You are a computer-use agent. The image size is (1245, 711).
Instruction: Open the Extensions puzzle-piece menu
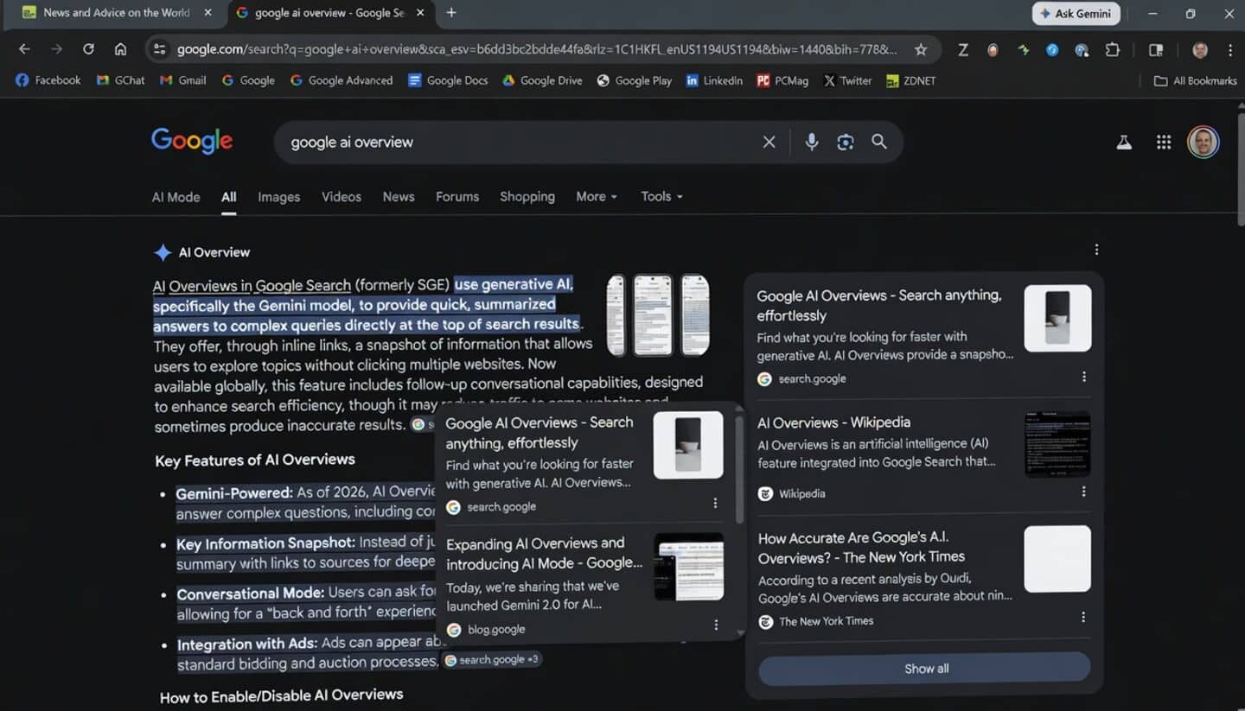(1113, 50)
